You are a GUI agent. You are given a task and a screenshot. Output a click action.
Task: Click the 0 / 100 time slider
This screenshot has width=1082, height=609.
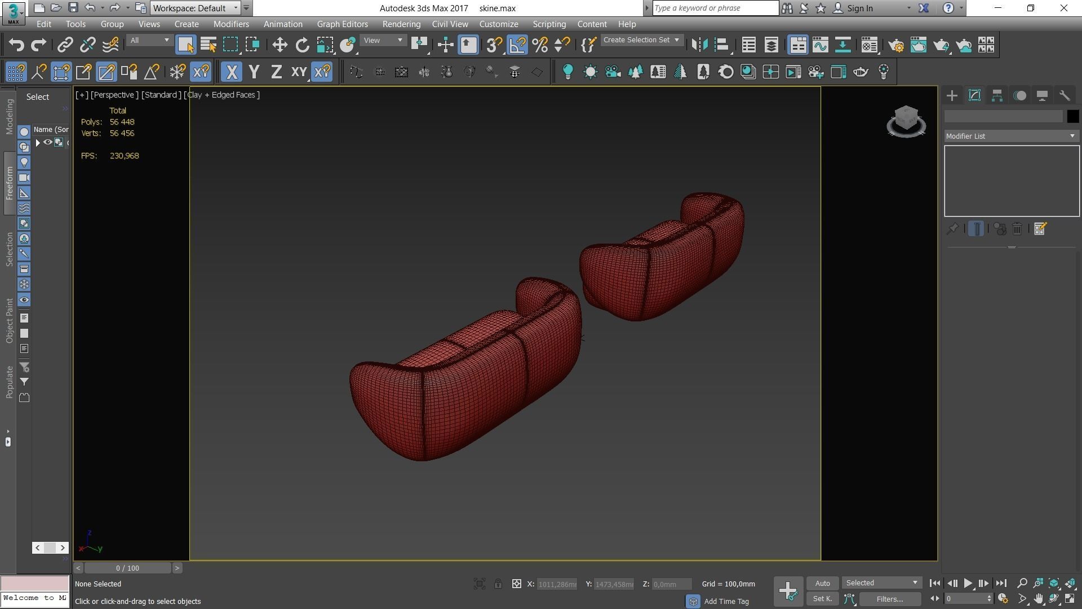pyautogui.click(x=127, y=568)
